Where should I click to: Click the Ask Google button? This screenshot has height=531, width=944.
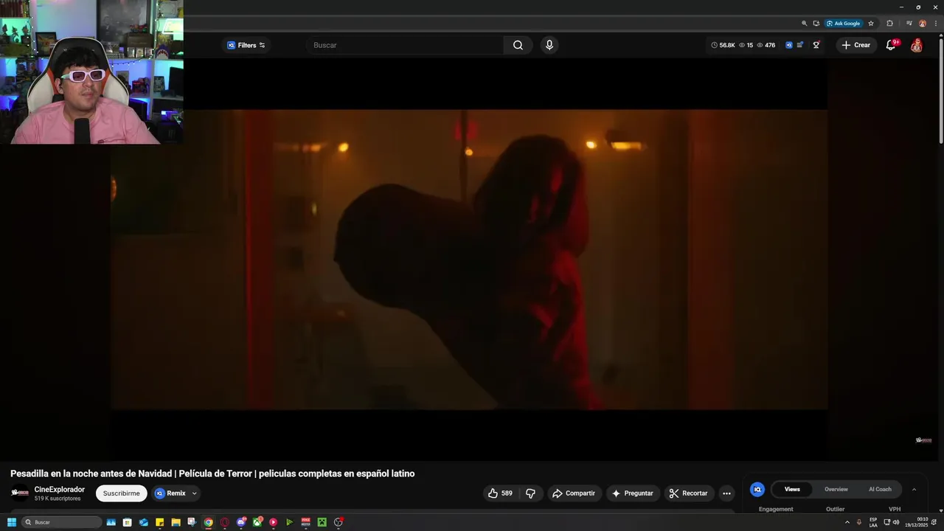pyautogui.click(x=844, y=23)
